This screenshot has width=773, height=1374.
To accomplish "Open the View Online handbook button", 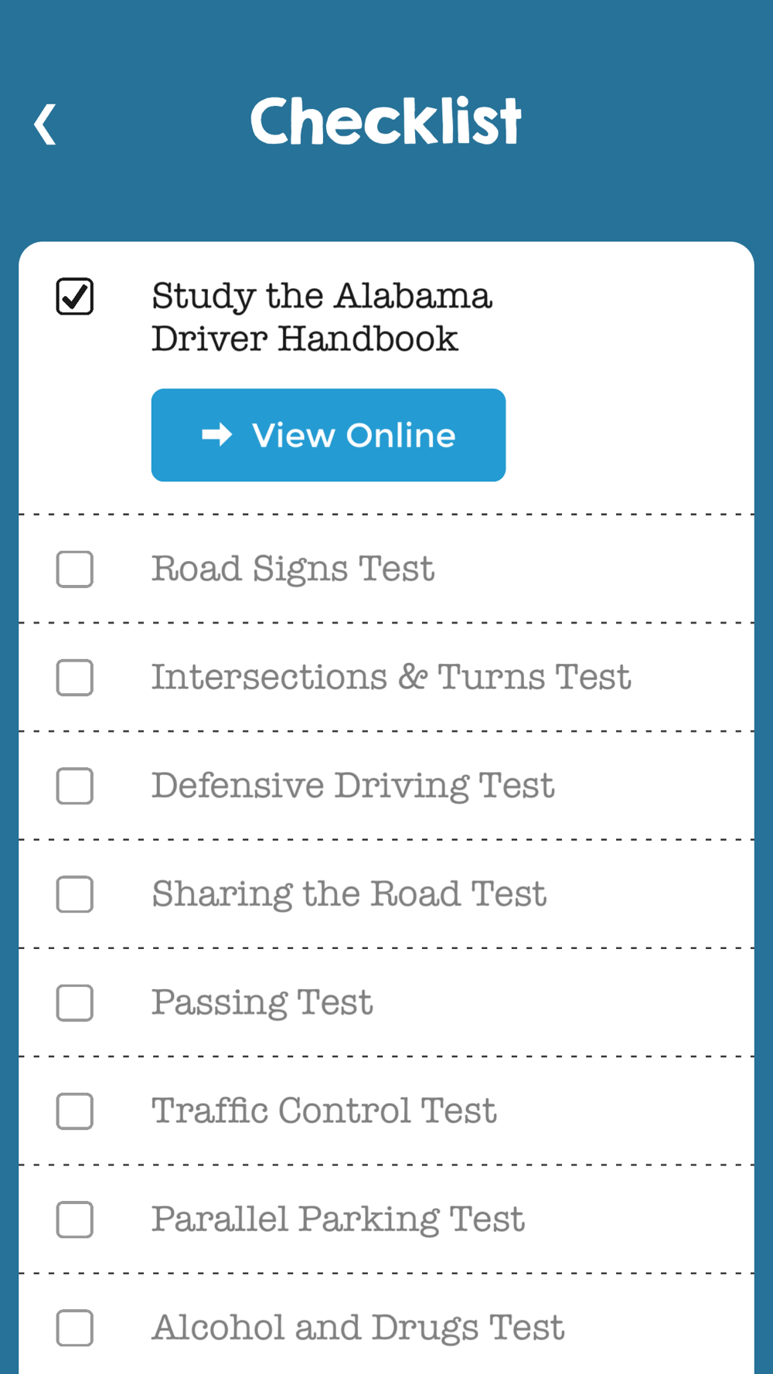I will pos(329,435).
